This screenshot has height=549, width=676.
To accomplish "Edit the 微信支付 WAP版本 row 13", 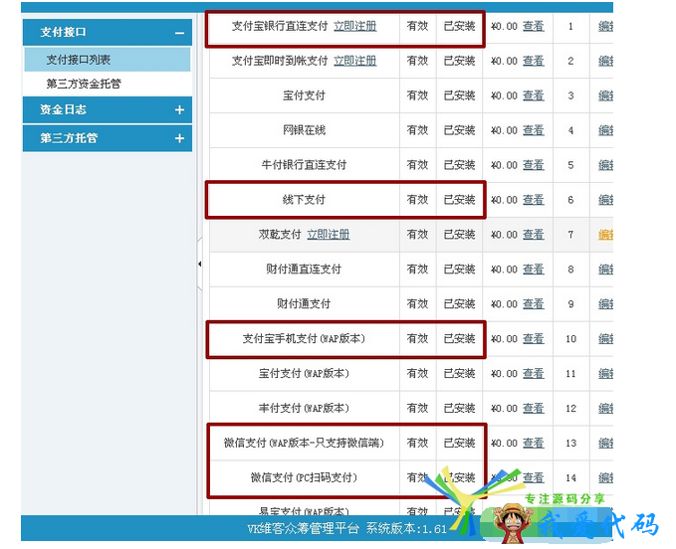I will coord(605,443).
